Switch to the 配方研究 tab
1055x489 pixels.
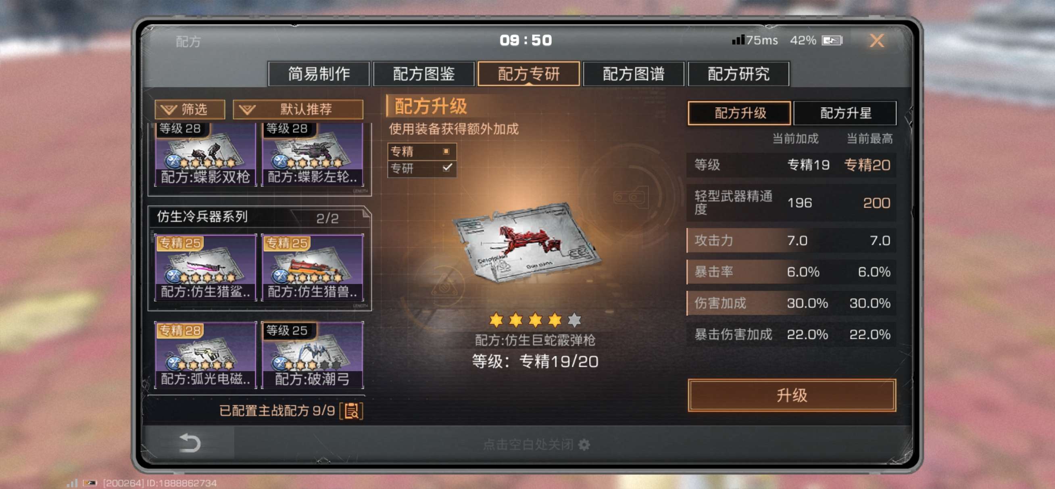tap(738, 74)
